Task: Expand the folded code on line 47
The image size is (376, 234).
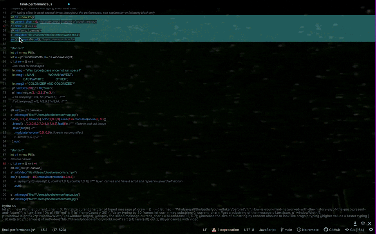Action: click(x=34, y=26)
